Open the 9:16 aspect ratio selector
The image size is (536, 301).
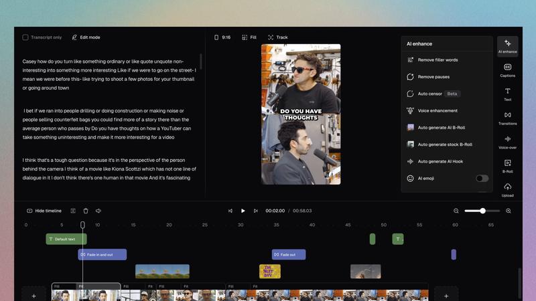pyautogui.click(x=222, y=37)
